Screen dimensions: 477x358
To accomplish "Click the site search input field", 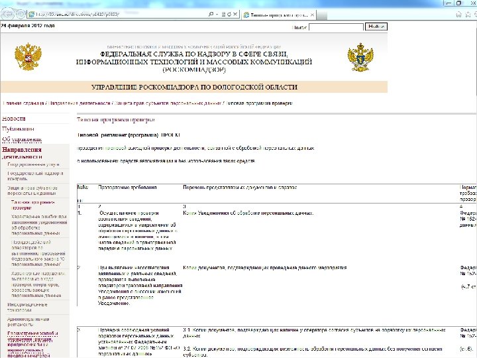I will 336,27.
